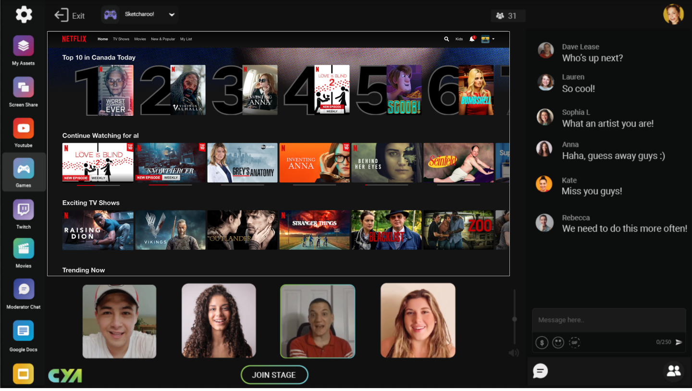Select the video tile of man in cap
This screenshot has height=391, width=692.
[x=119, y=321]
